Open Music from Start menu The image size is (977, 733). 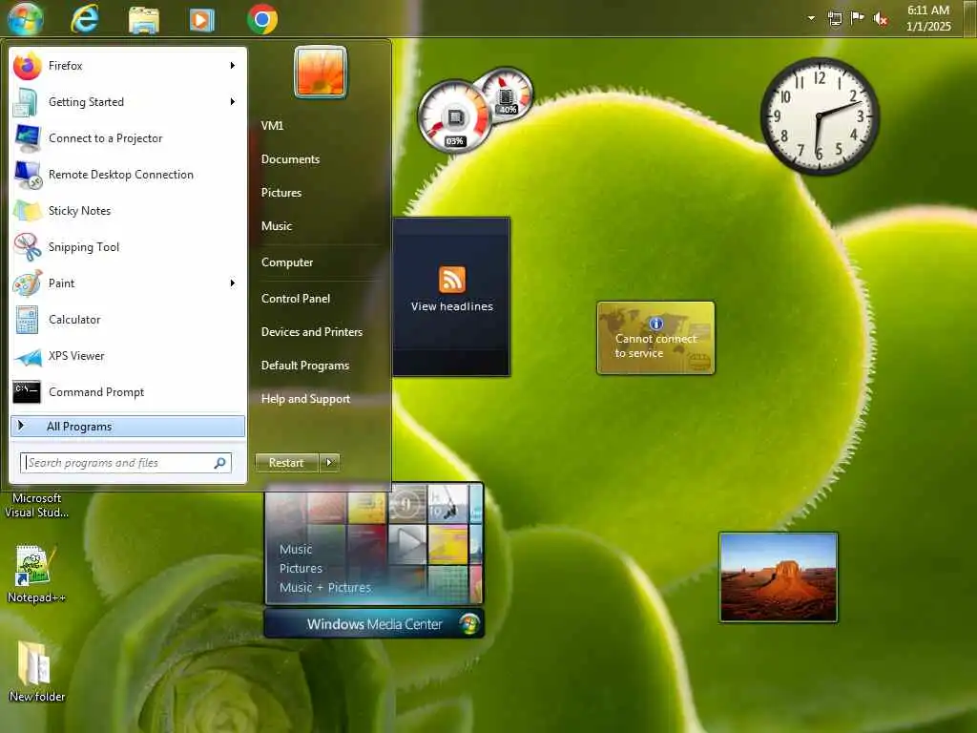tap(277, 226)
